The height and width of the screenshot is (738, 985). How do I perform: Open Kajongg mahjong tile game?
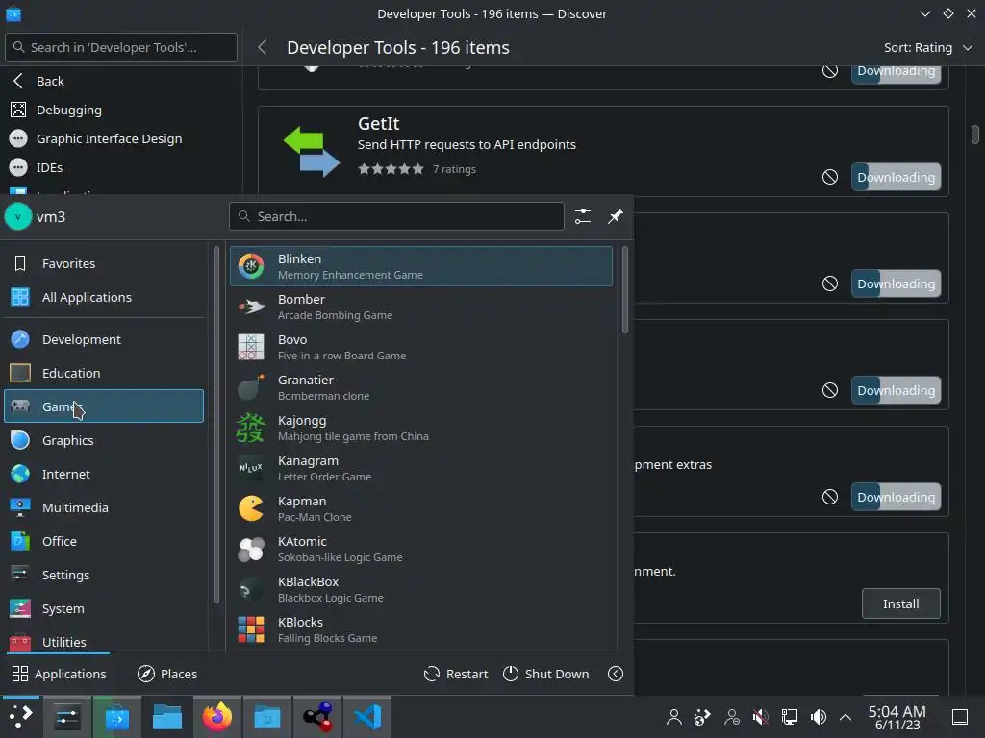coord(421,428)
